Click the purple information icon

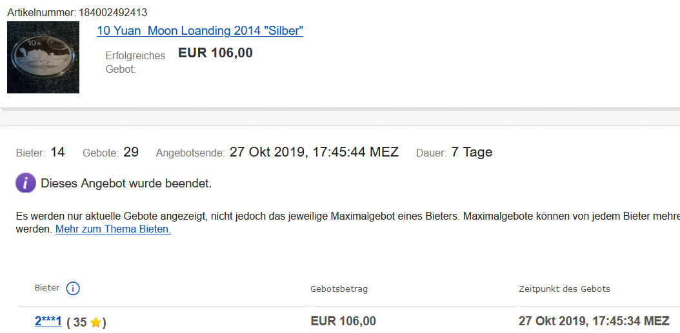coord(26,183)
